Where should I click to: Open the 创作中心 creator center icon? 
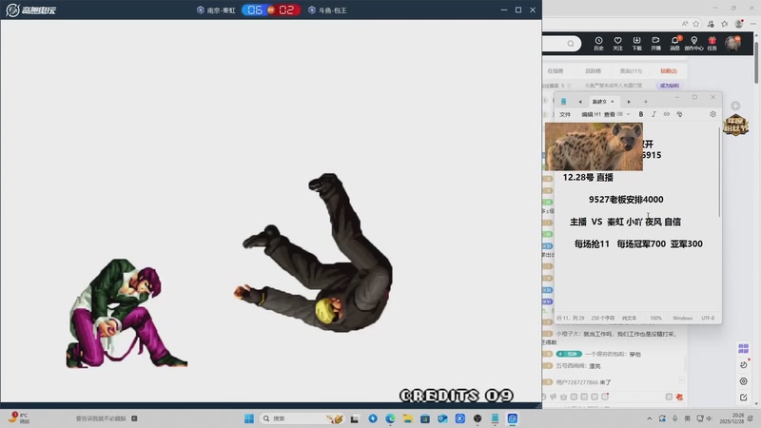click(693, 43)
